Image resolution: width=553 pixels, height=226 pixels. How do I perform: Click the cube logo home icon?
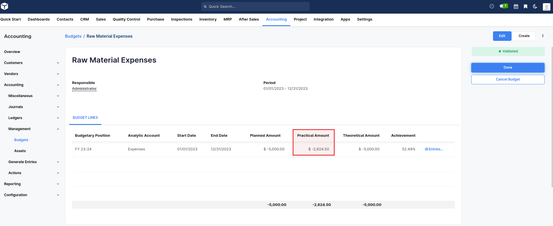[5, 6]
